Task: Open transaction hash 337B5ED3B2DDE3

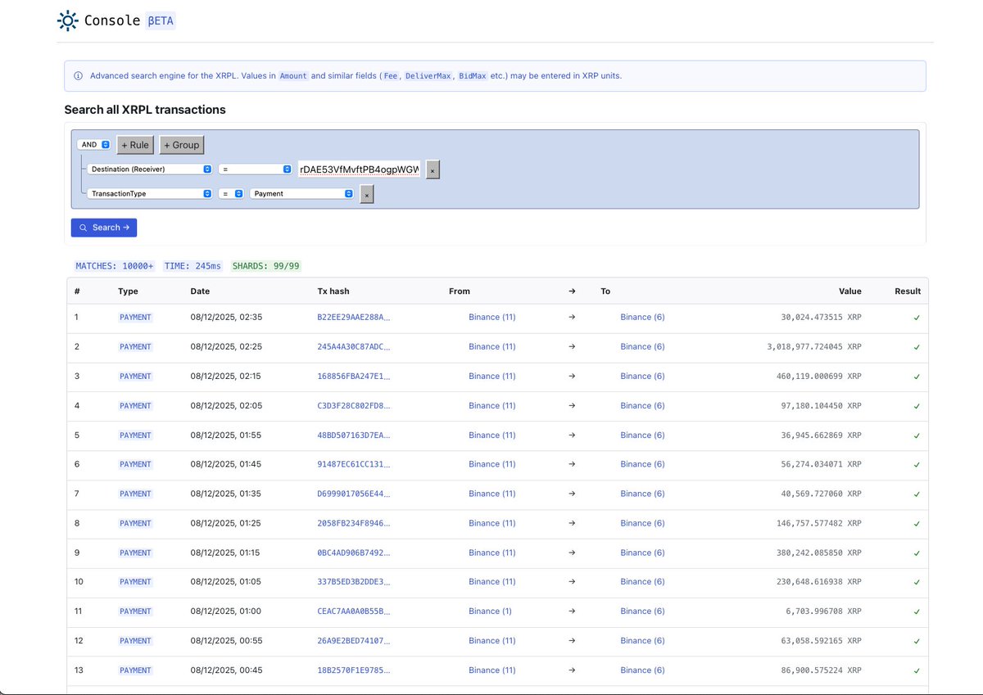Action: 354,581
